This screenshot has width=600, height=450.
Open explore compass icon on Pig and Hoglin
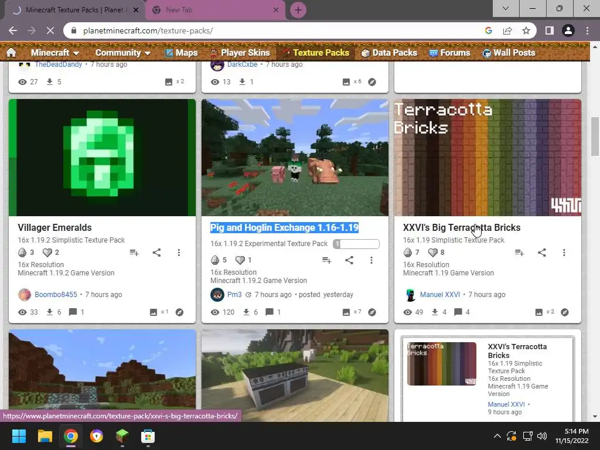pyautogui.click(x=372, y=312)
